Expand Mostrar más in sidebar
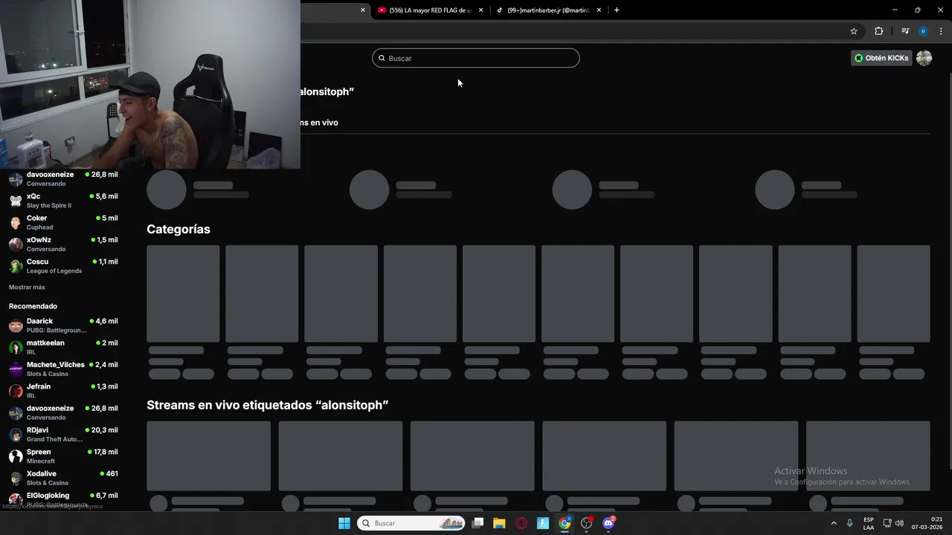The image size is (952, 535). (x=27, y=287)
